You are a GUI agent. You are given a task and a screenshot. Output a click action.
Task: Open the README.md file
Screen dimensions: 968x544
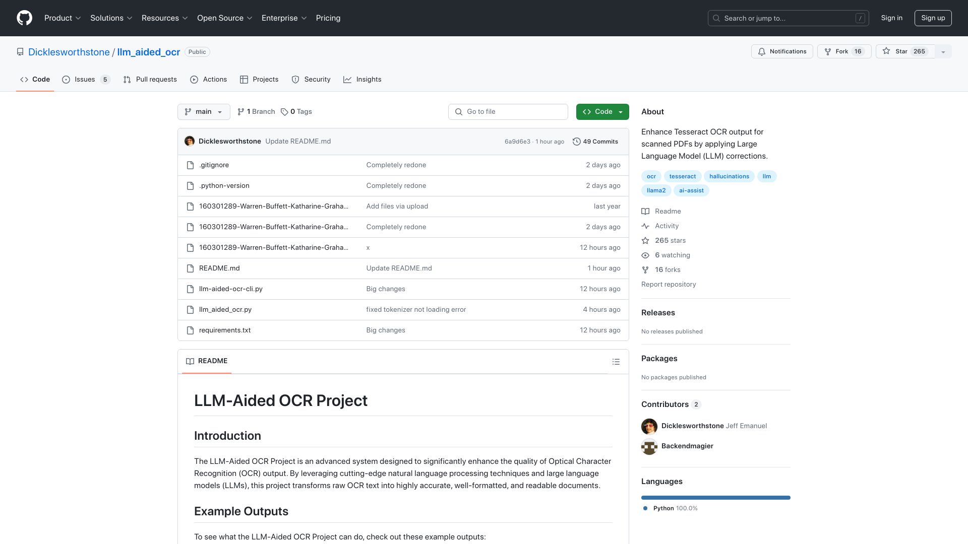219,268
